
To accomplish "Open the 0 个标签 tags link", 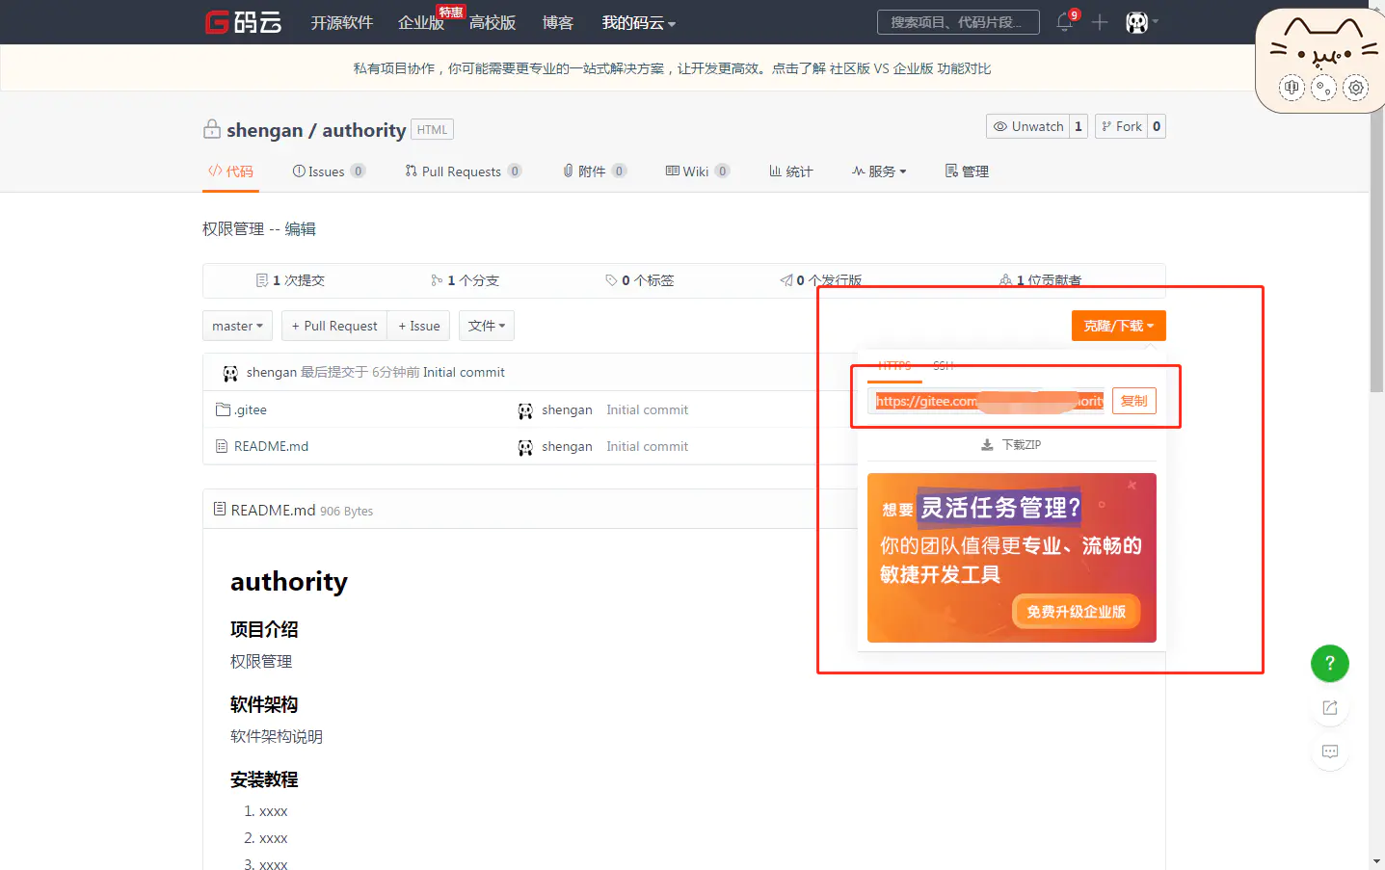I will coord(640,280).
